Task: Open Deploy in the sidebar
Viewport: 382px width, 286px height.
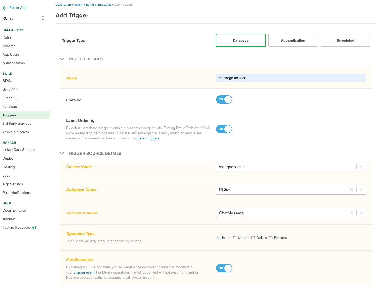Action: tap(8, 158)
